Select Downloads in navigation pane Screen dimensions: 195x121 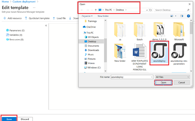[92, 50]
